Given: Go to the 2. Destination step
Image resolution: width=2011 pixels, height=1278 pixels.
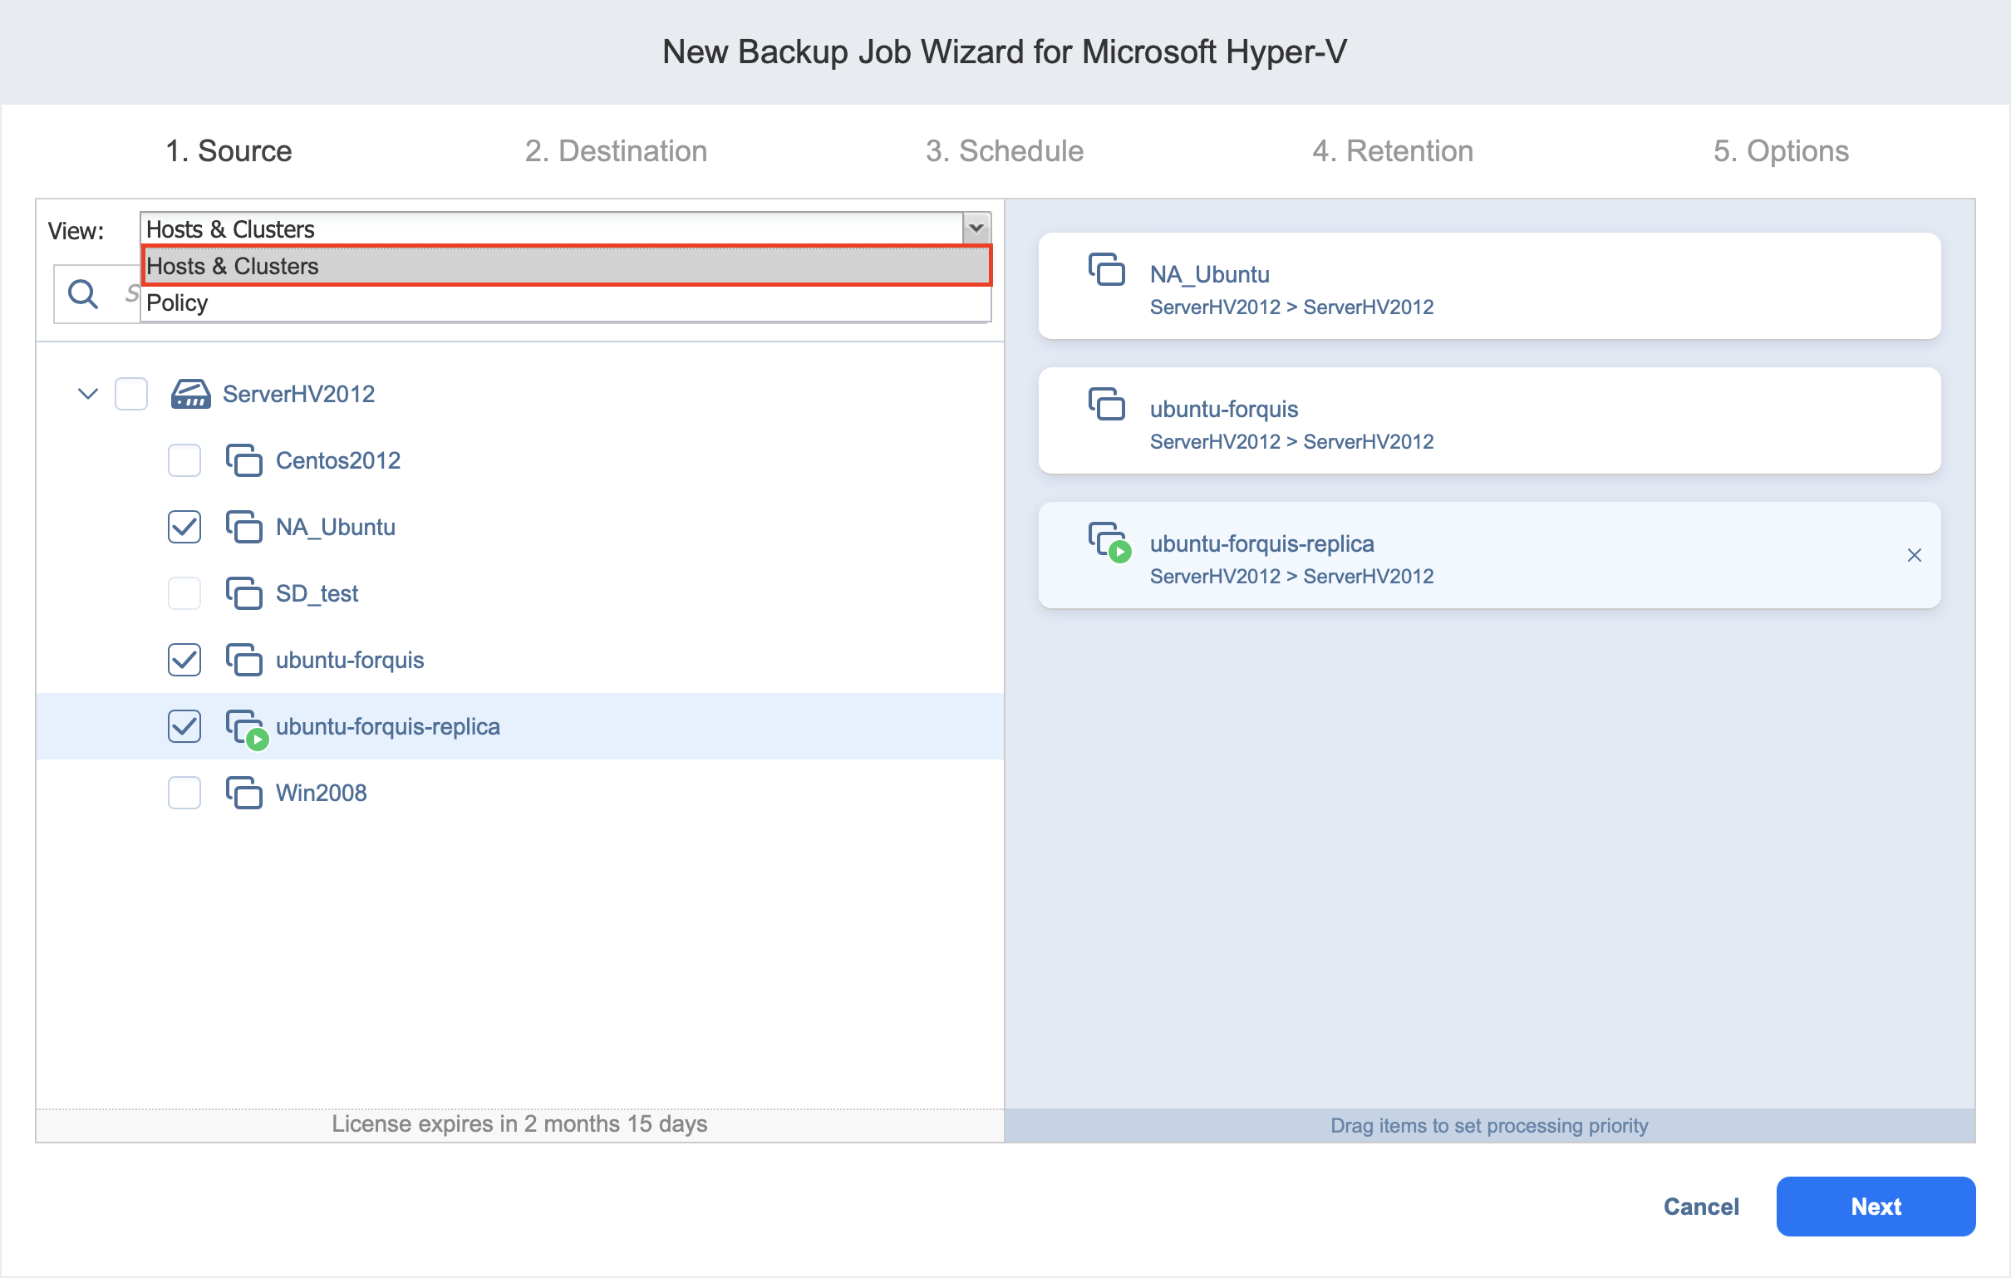Looking at the screenshot, I should pos(616,151).
